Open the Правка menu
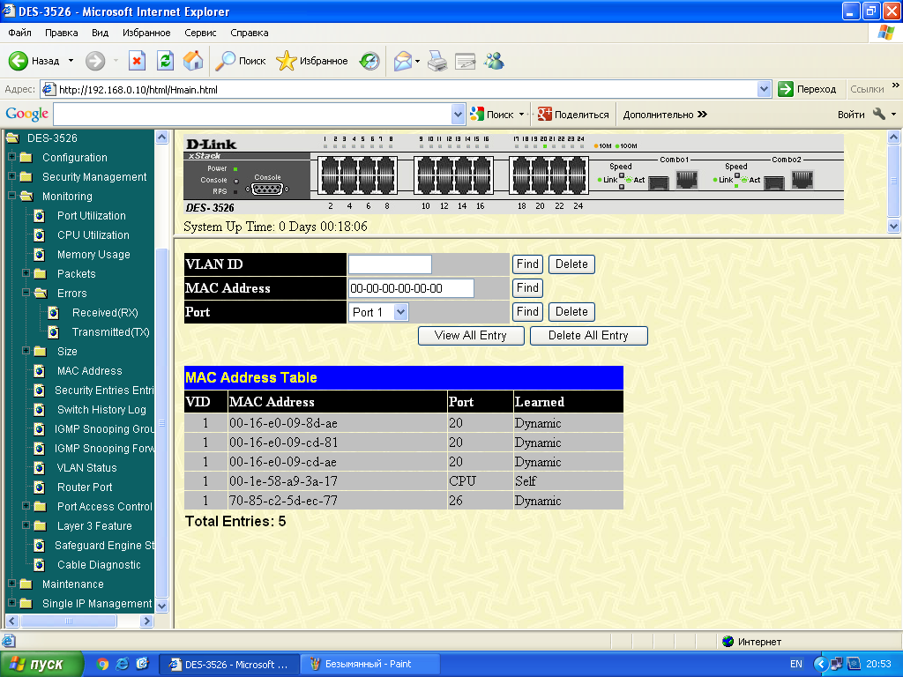This screenshot has height=677, width=903. tap(61, 33)
